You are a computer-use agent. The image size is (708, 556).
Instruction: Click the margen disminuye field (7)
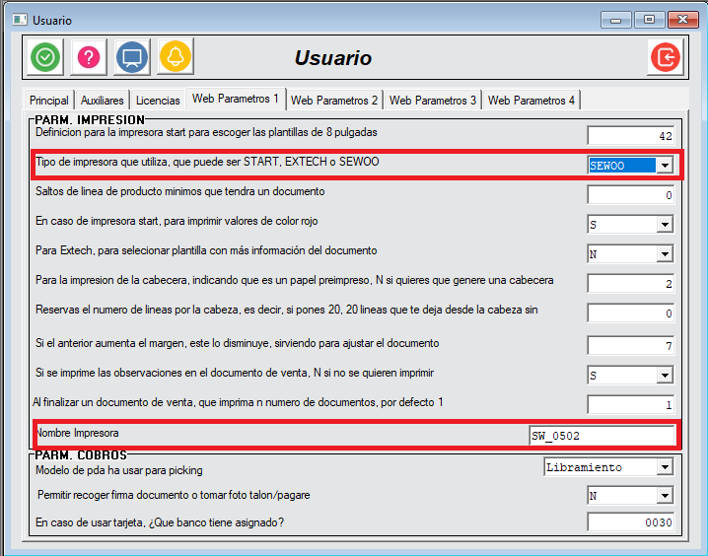pyautogui.click(x=630, y=346)
